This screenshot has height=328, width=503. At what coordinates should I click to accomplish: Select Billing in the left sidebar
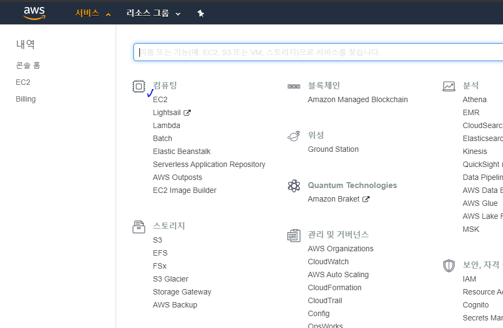pyautogui.click(x=25, y=99)
